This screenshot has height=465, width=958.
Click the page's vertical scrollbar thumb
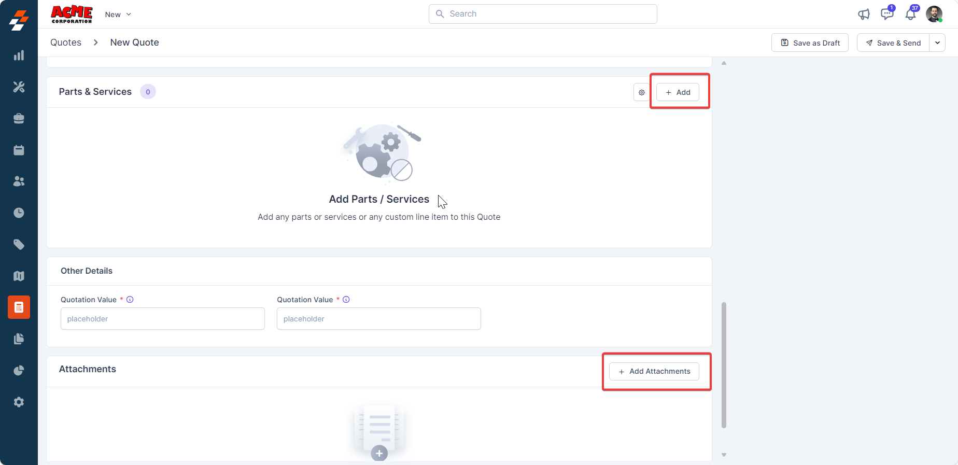tap(724, 365)
